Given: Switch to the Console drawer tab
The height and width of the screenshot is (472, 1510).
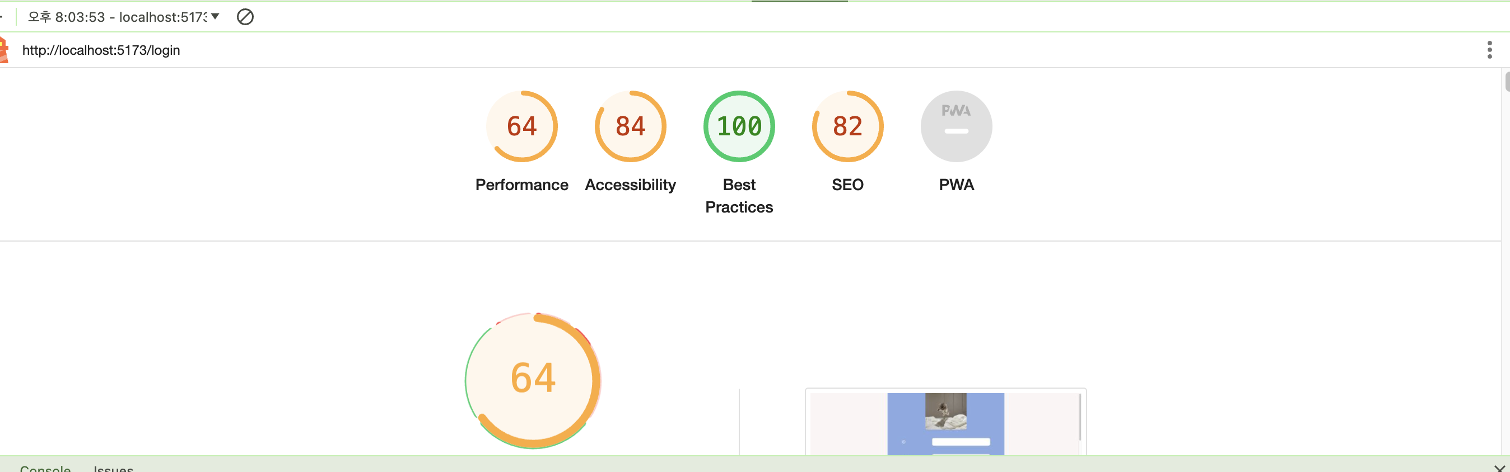Looking at the screenshot, I should (x=45, y=468).
